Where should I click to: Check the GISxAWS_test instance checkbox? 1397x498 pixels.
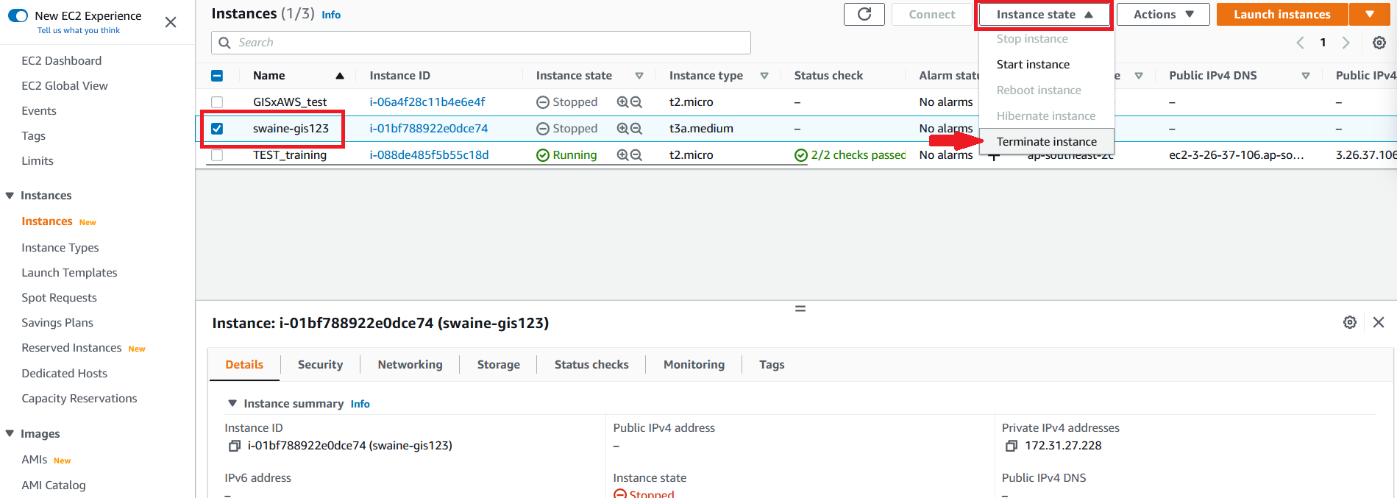point(217,102)
